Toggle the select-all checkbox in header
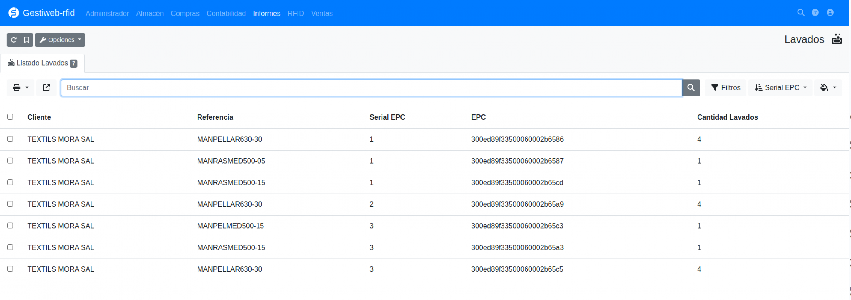Screen dimensions: 851x300 10,117
